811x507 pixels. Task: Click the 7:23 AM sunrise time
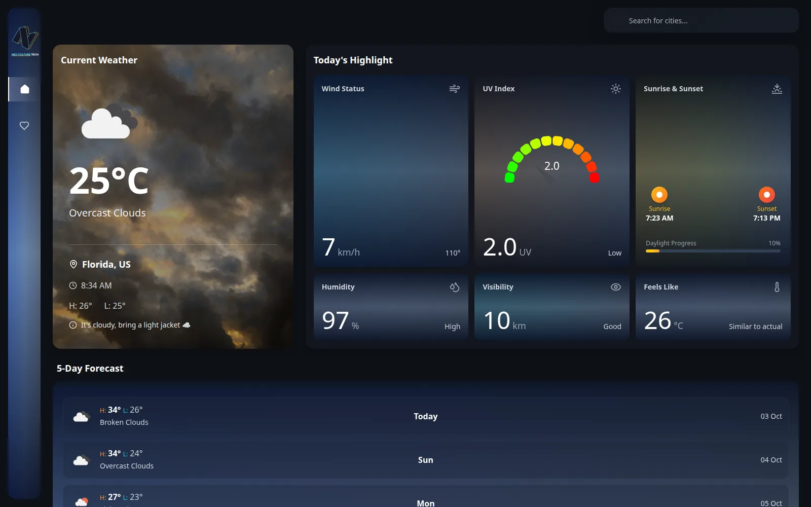[659, 218]
